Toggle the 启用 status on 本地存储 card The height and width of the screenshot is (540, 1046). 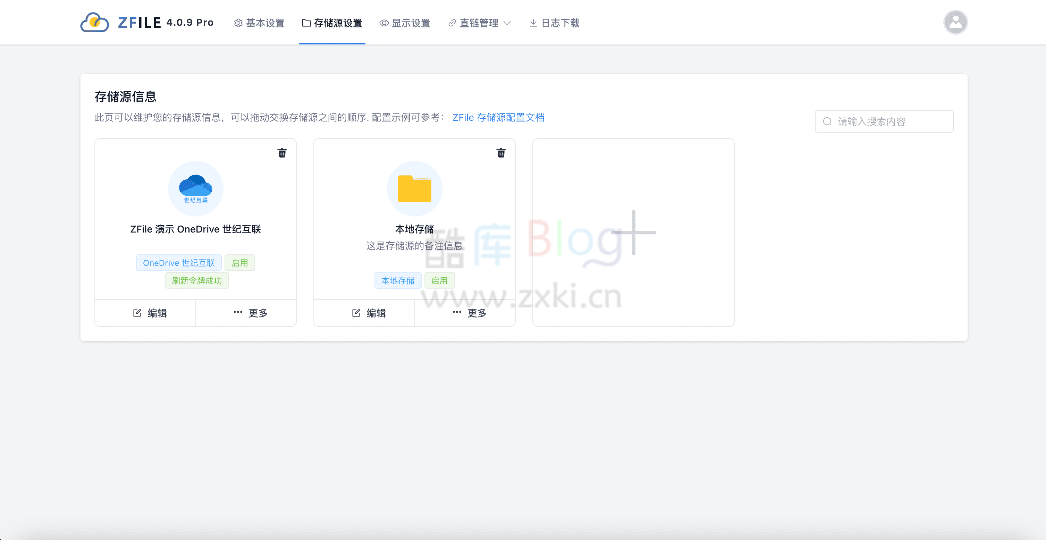coord(440,280)
